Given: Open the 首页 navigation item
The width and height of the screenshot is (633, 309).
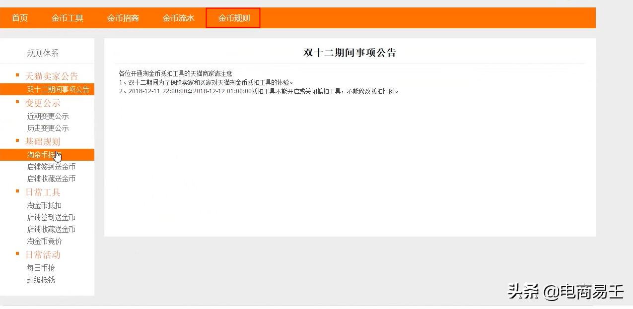Looking at the screenshot, I should click(x=20, y=17).
